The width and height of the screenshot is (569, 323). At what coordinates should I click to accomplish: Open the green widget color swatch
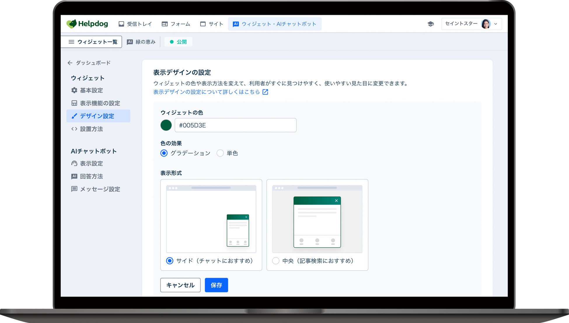point(166,125)
